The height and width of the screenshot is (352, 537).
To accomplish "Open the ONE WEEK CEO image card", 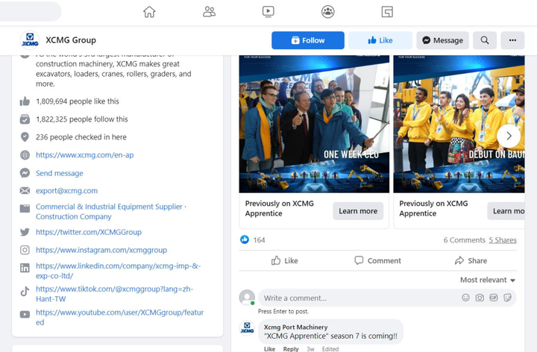I will point(314,124).
